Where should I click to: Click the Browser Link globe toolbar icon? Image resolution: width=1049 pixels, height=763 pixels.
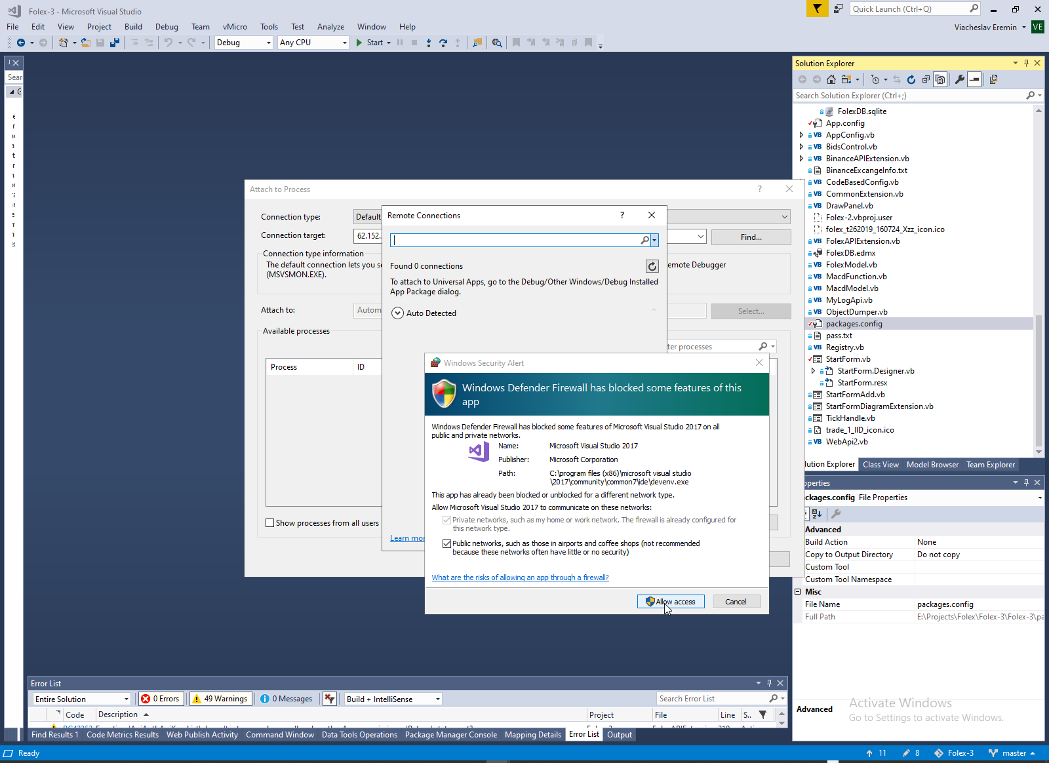pos(497,43)
